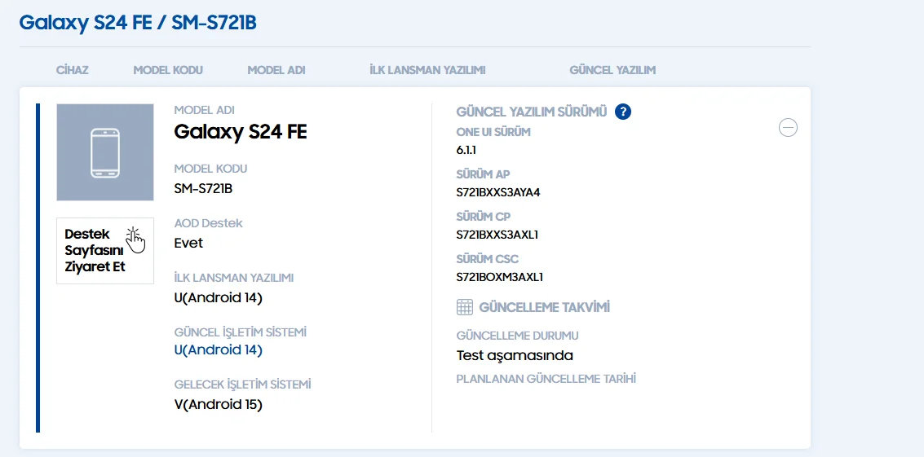This screenshot has height=457, width=924.
Task: Click the GÜNCEL YAZILIM column header
Action: (612, 70)
